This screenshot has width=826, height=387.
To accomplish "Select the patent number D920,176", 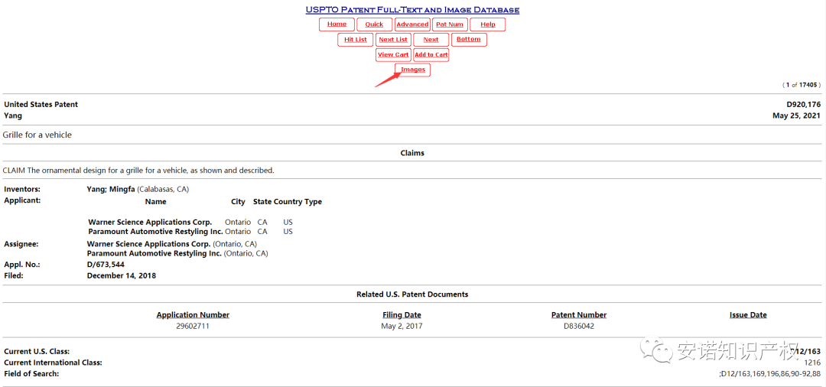I will click(x=803, y=105).
